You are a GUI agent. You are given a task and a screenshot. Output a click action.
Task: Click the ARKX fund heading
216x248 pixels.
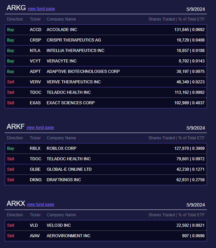coord(16,203)
